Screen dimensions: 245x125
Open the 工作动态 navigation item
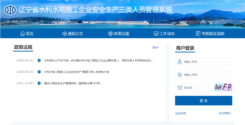(x=164, y=34)
